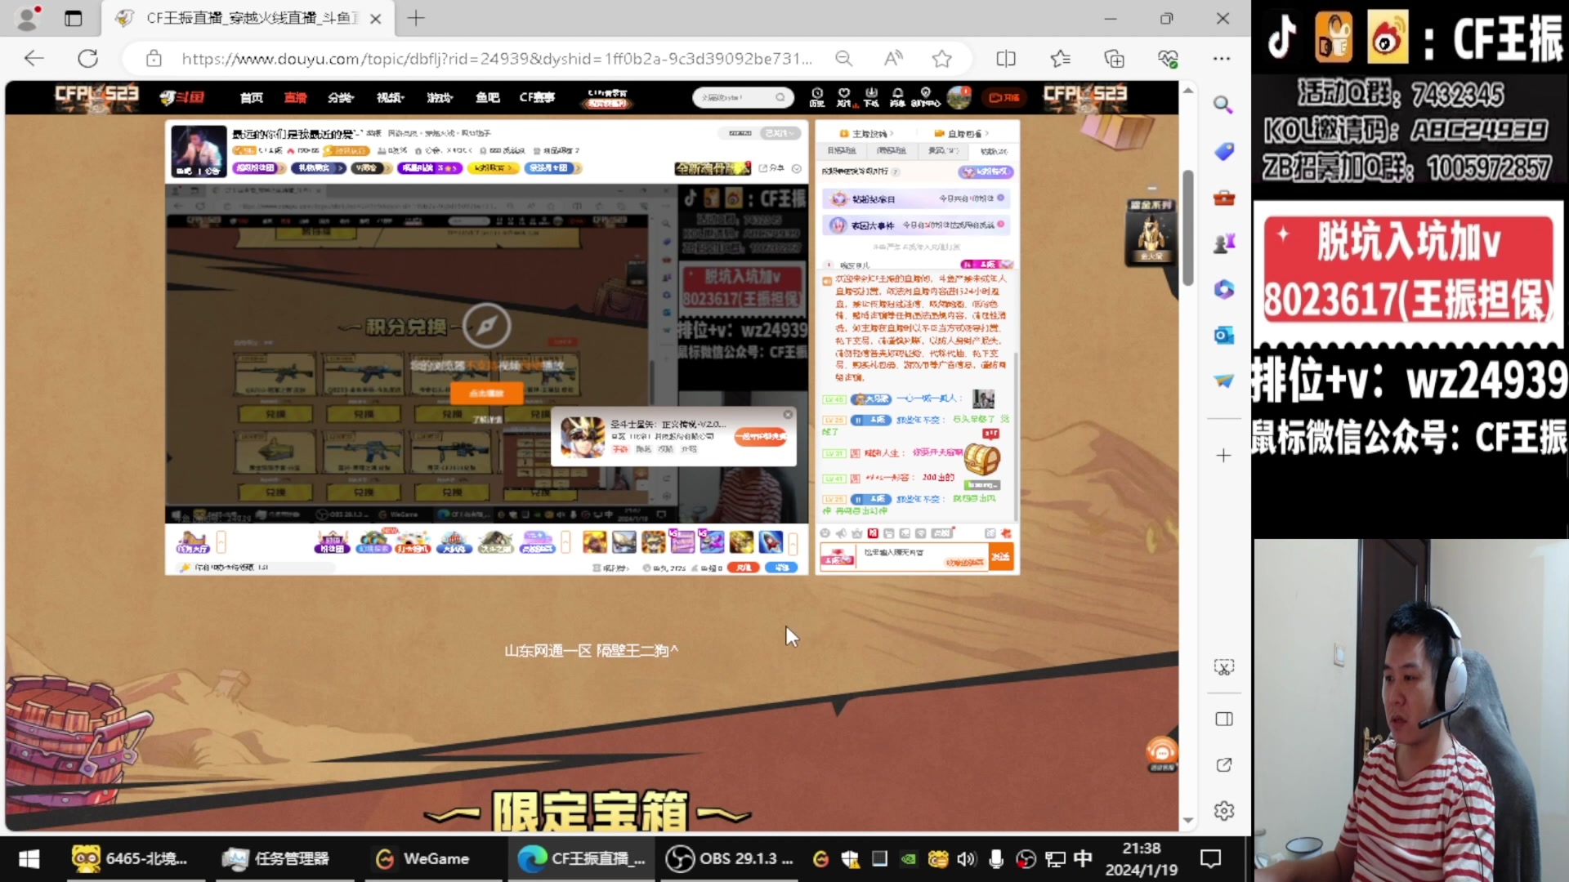Expand the 主播动态 panel chevron

click(892, 133)
